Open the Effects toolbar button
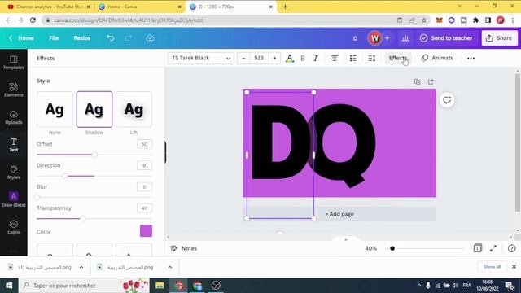The width and height of the screenshot is (521, 293). (x=398, y=58)
